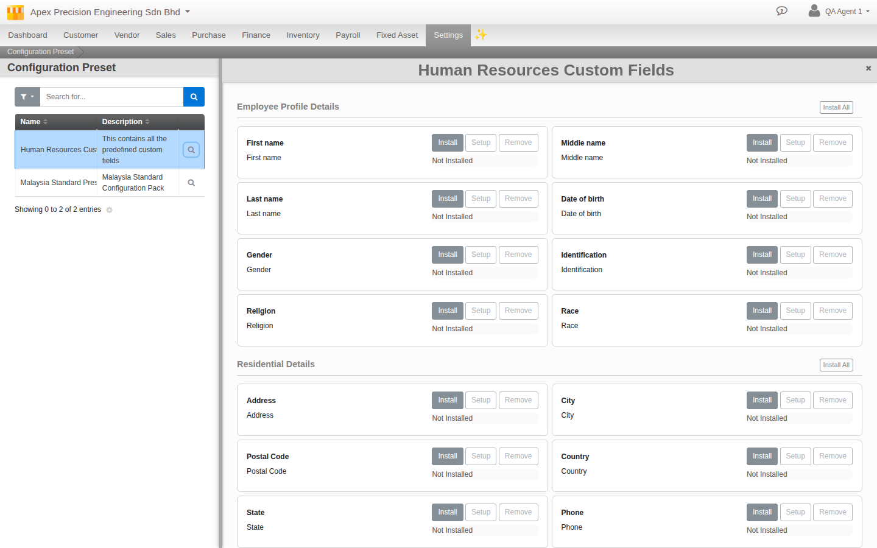
Task: Remove the Phone field
Action: click(833, 512)
